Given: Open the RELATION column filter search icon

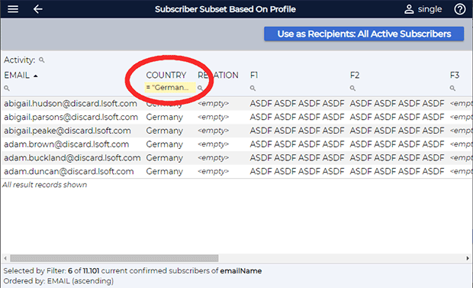Looking at the screenshot, I should point(200,89).
